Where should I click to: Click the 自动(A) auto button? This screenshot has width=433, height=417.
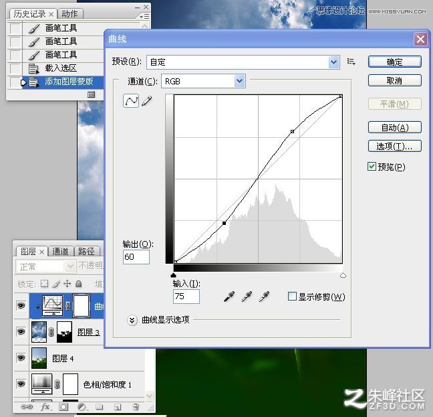(395, 127)
